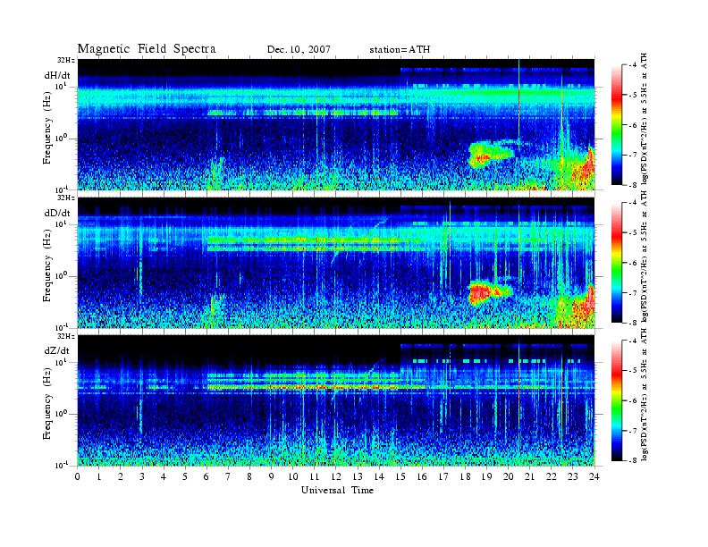
Task: Click the "-6" value on dD/dt color scale
Action: point(634,263)
